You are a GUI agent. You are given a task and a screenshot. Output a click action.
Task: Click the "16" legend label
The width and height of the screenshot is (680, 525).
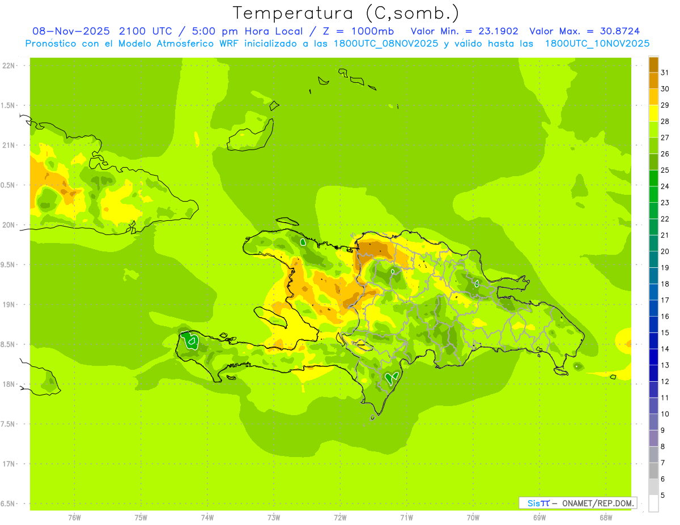click(x=665, y=317)
